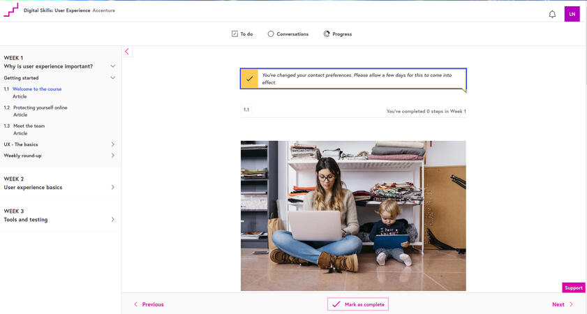Screen dimensions: 587x314
Task: Expand the Weekly round-up section
Action: click(x=112, y=156)
